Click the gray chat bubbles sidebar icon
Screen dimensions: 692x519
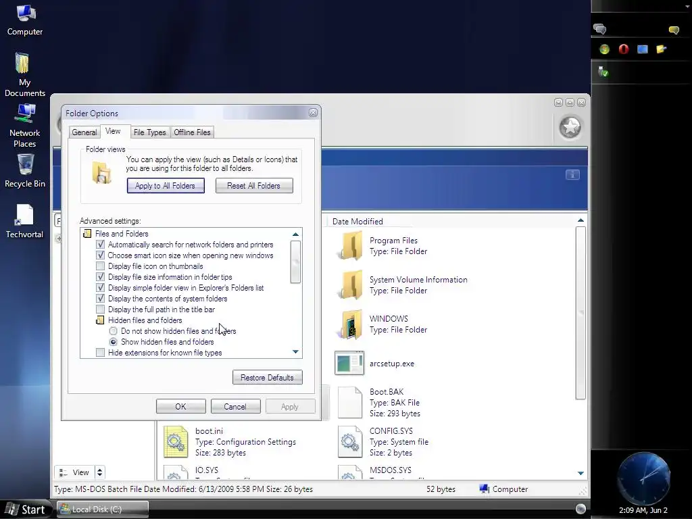click(600, 29)
